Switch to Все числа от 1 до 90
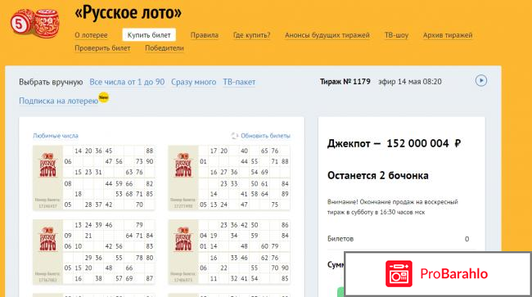532x297 pixels. [x=127, y=82]
